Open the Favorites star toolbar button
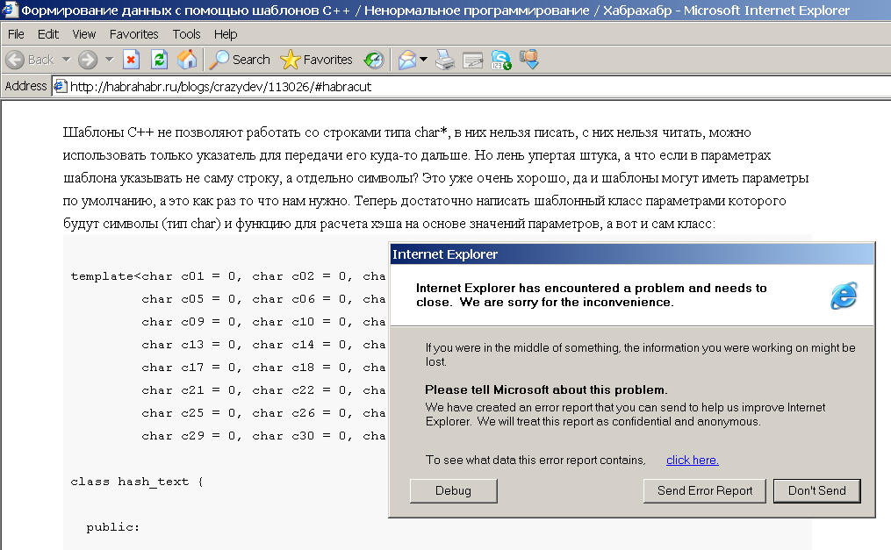The height and width of the screenshot is (550, 891). (317, 60)
